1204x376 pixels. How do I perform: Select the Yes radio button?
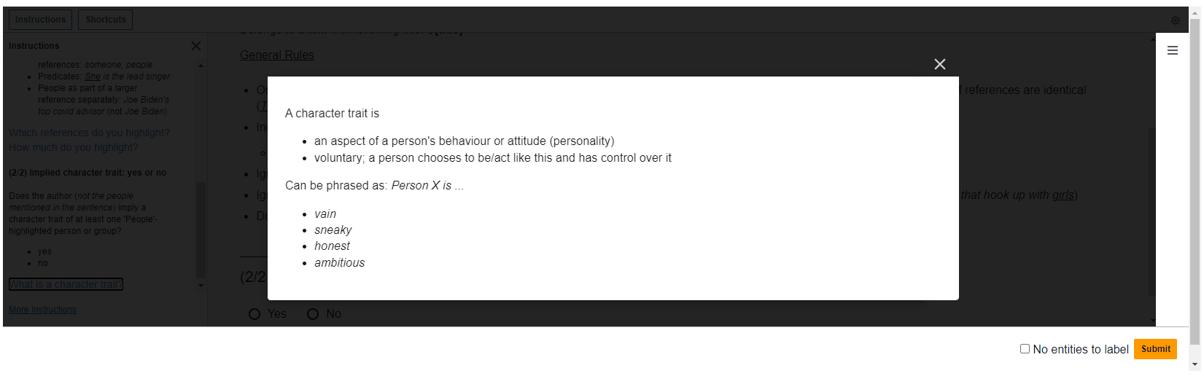pos(255,314)
